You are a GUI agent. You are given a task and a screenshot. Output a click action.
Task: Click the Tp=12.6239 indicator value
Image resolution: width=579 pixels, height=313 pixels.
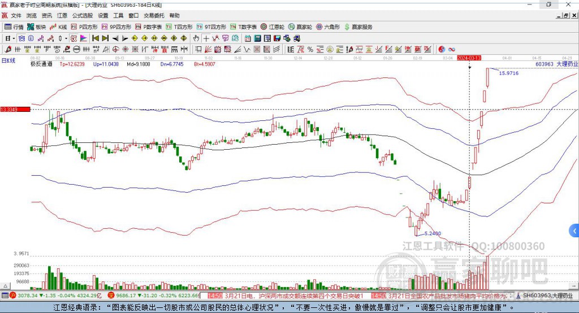(x=72, y=64)
